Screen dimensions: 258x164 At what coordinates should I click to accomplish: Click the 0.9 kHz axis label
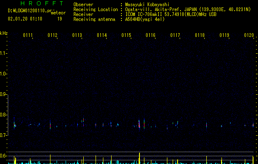pyautogui.click(x=3, y=94)
